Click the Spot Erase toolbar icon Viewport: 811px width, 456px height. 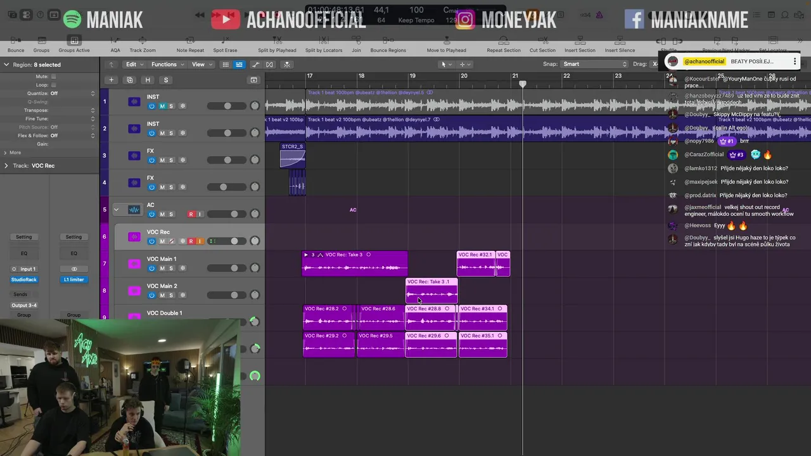(225, 41)
